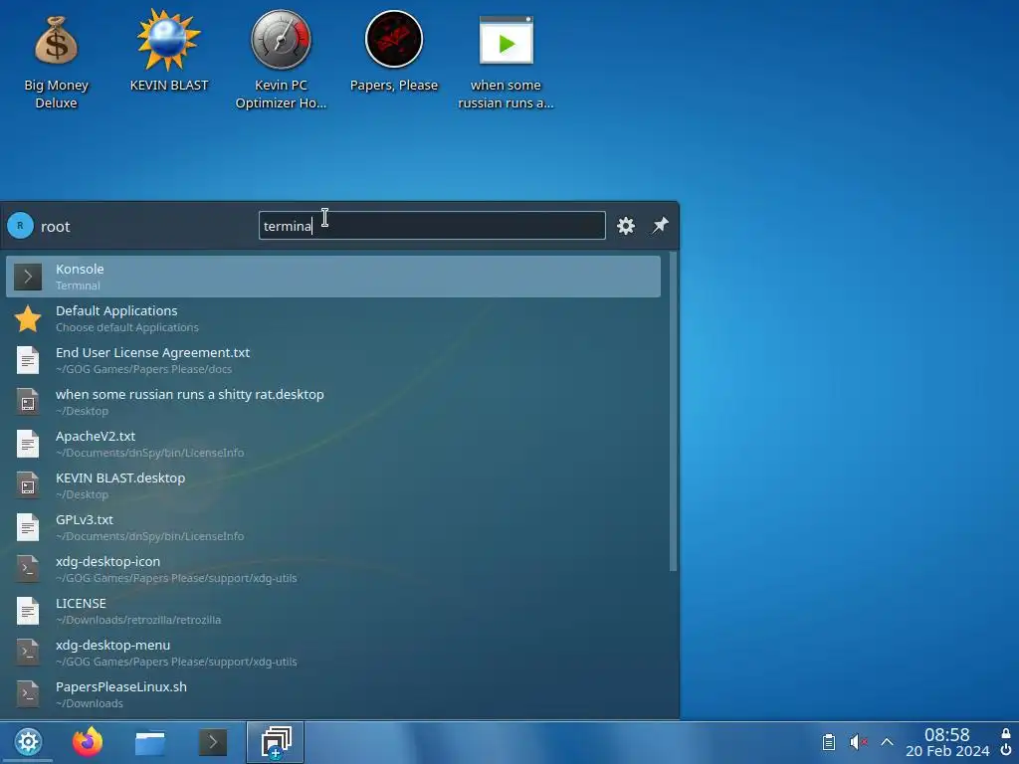
Task: Open the LICENSE file in retrozilla
Action: click(x=333, y=612)
